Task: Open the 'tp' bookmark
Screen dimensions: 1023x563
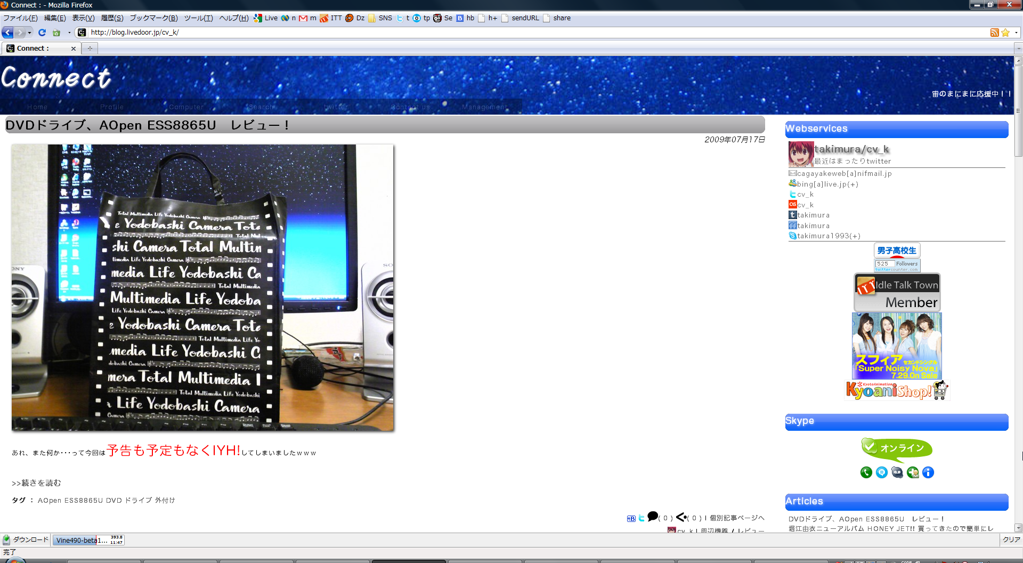Action: (421, 18)
